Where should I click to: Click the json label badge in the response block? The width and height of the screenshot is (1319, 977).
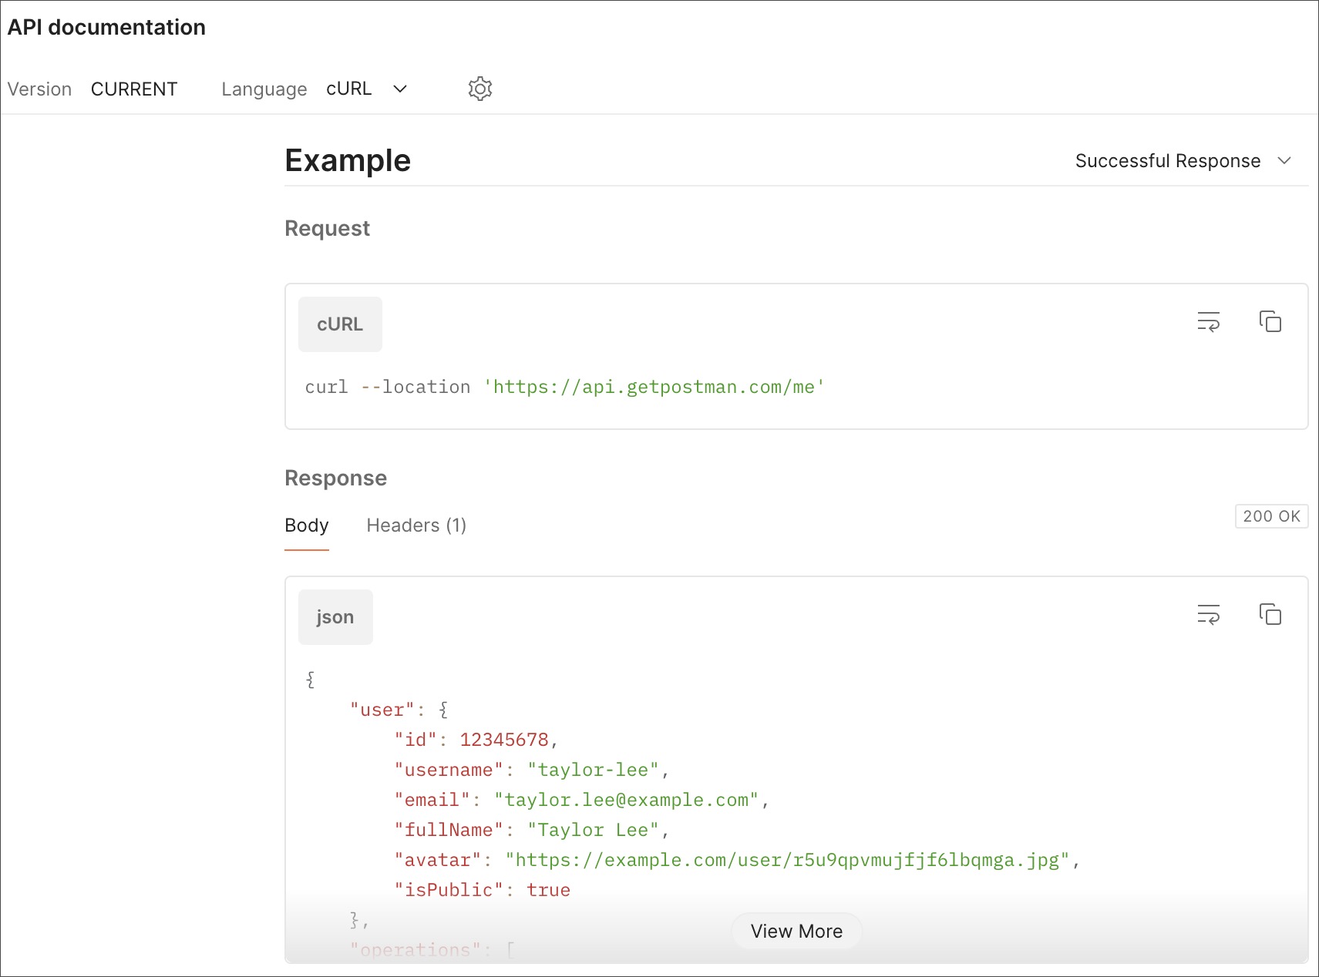click(x=335, y=616)
